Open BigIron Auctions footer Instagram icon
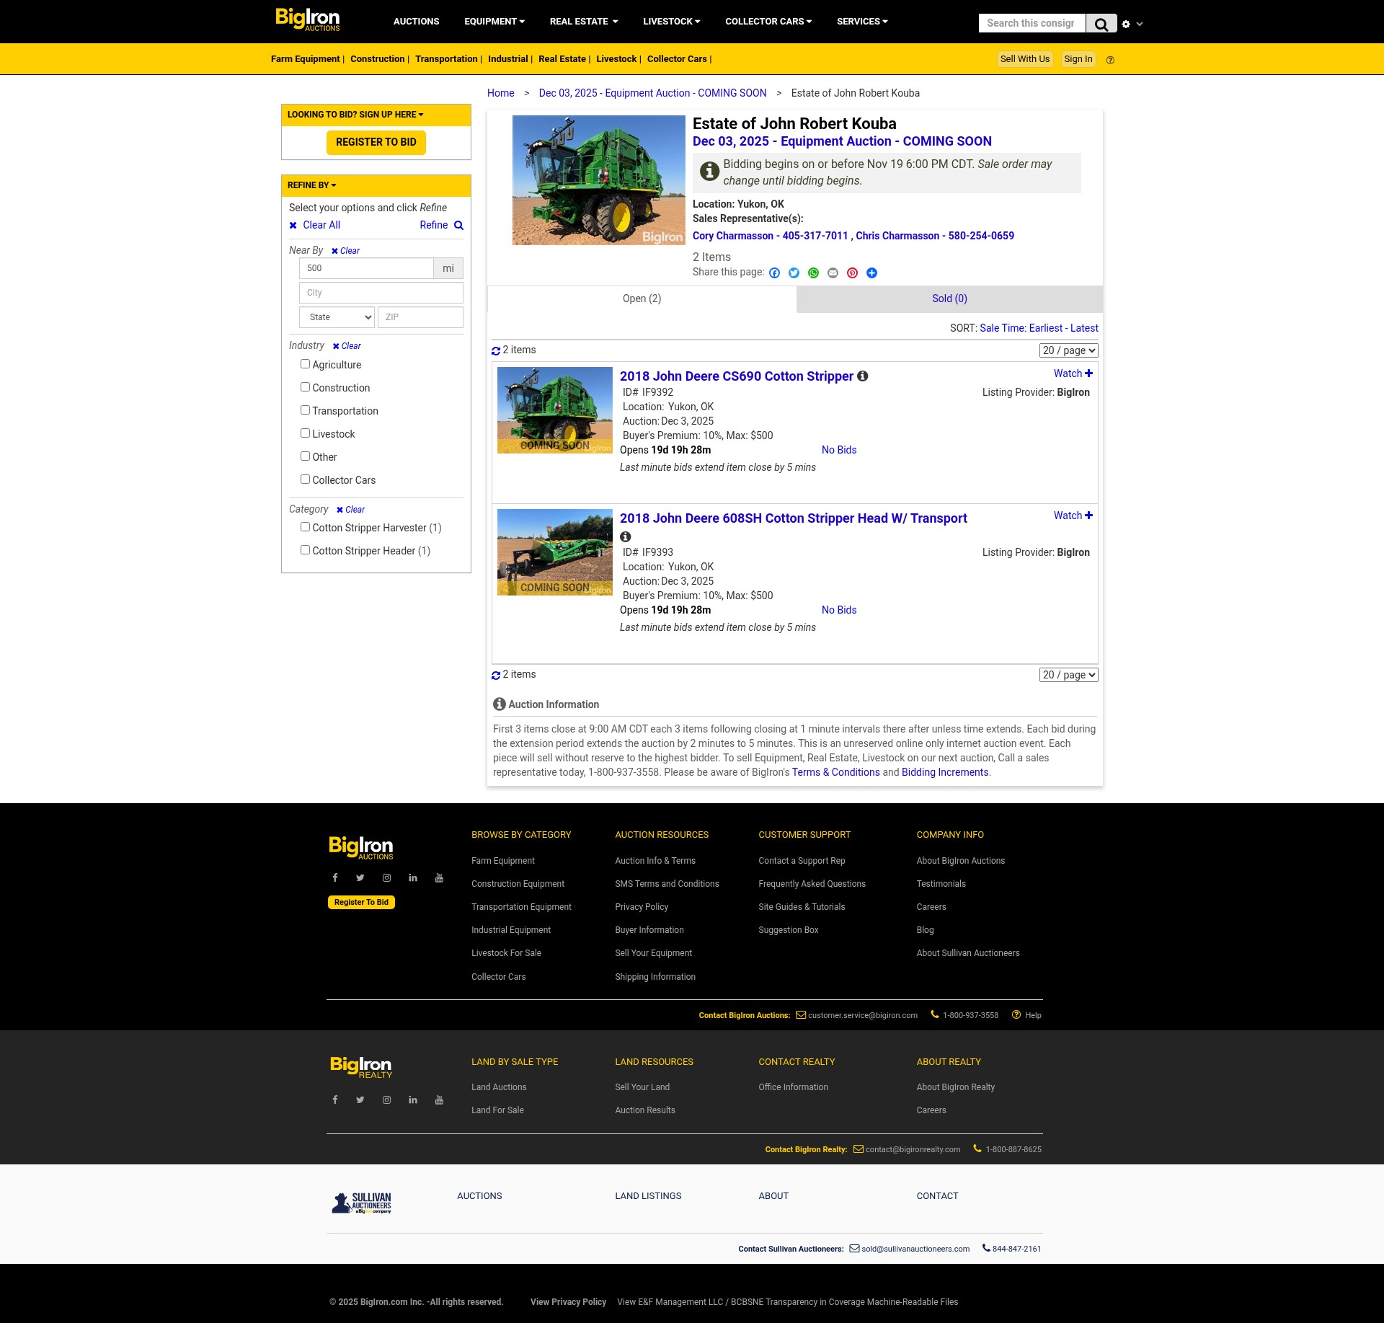The width and height of the screenshot is (1384, 1323). pyautogui.click(x=387, y=878)
